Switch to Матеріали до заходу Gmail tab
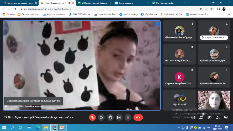The height and width of the screenshot is (131, 233). tap(20, 3)
